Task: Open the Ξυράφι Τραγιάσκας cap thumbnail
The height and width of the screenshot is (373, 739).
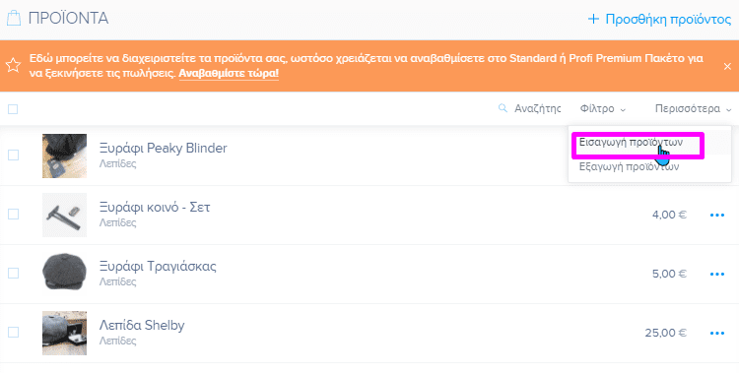Action: (65, 274)
